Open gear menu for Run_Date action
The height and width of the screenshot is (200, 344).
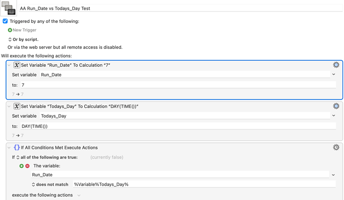click(x=336, y=65)
